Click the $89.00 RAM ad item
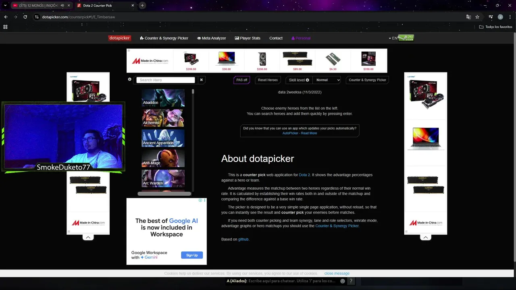 coord(298,61)
